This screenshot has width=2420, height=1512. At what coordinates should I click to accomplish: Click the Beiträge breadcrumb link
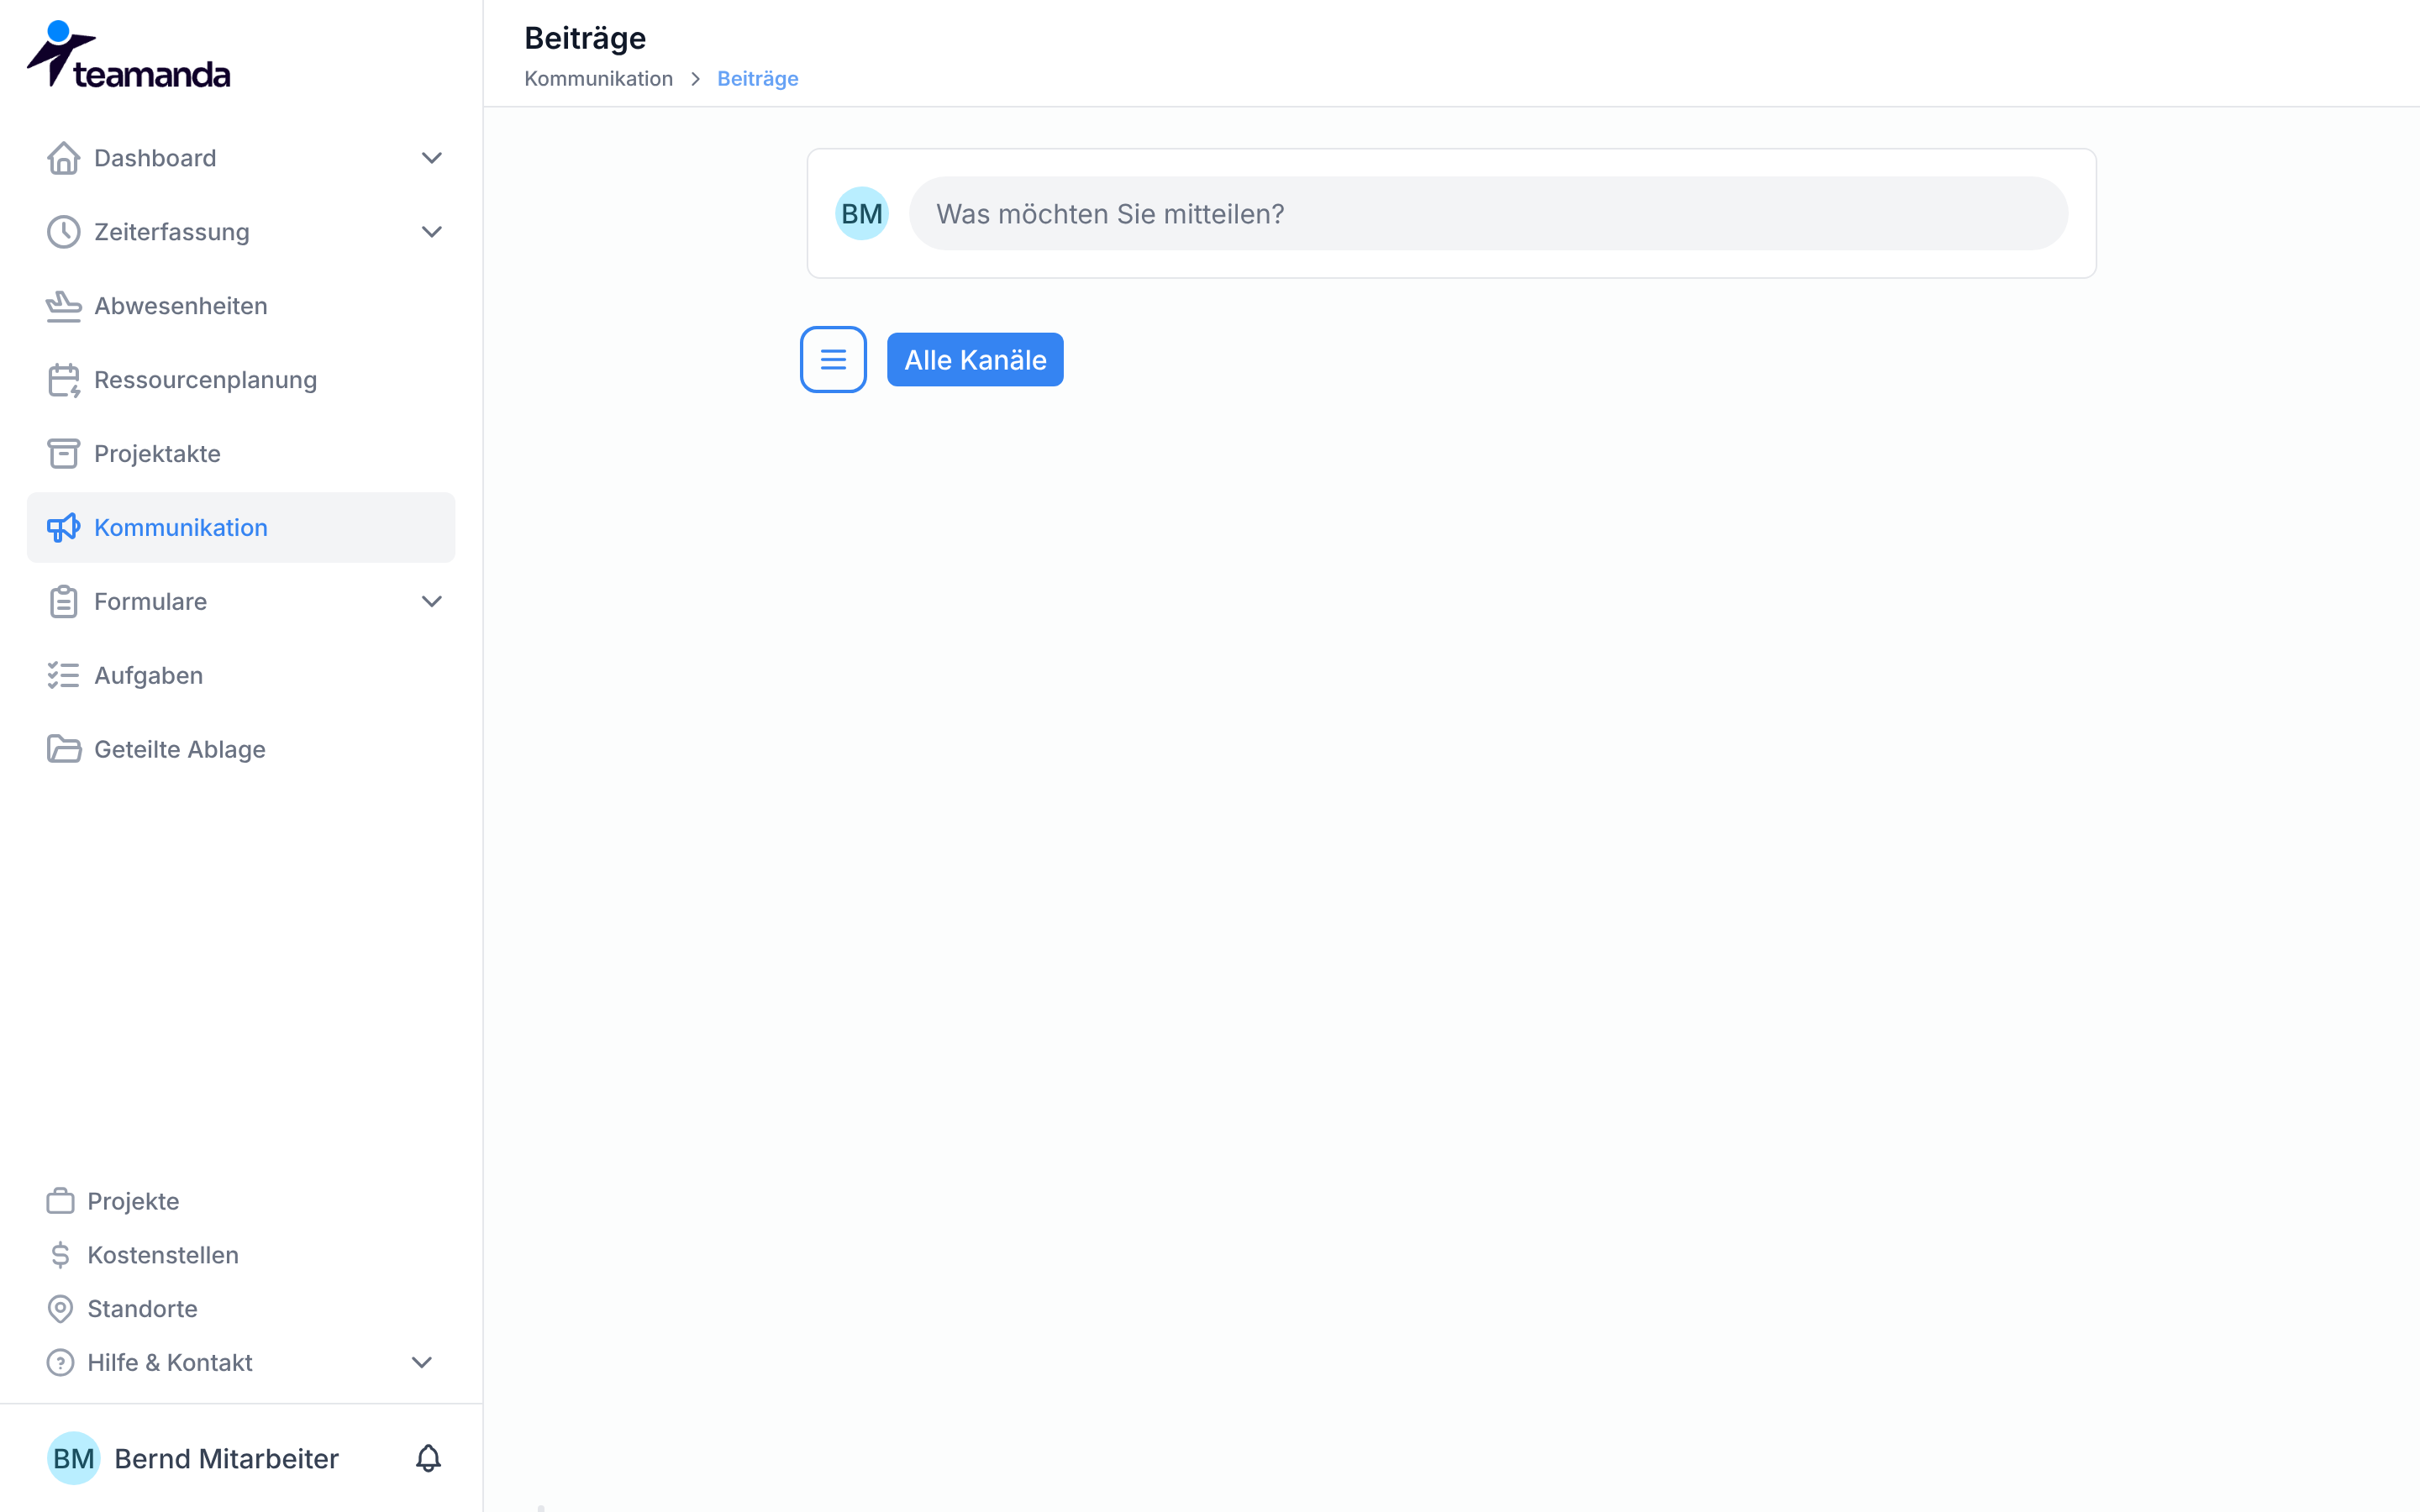[x=757, y=79]
